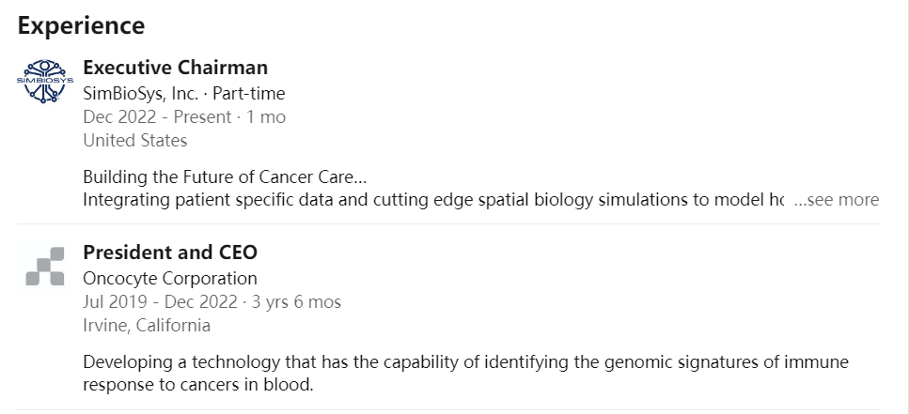
Task: Expand description with "...see more"
Action: coord(837,200)
